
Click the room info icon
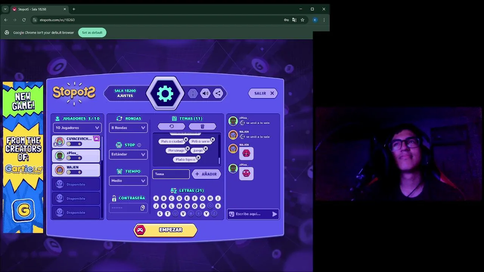[193, 93]
